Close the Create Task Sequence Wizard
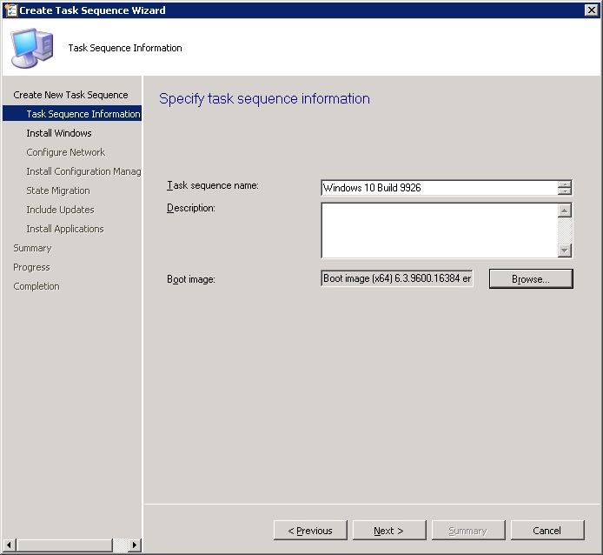The height and width of the screenshot is (555, 603). point(591,10)
